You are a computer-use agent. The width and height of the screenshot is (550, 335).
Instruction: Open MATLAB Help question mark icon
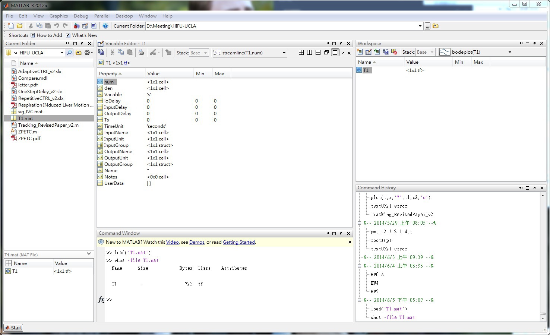105,26
